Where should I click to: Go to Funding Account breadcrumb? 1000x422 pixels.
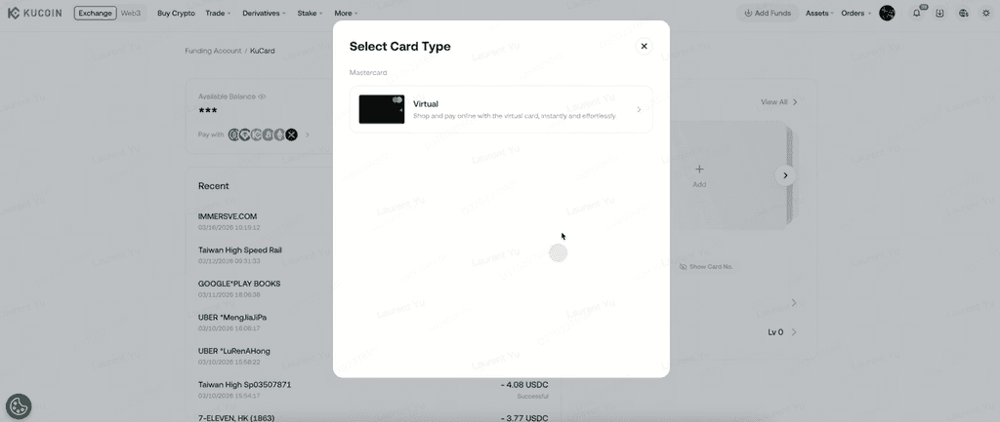point(213,51)
